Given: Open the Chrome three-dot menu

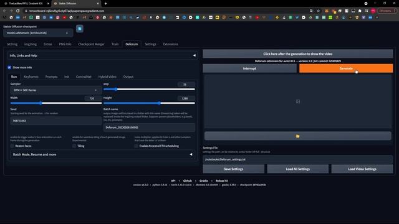Looking at the screenshot, I should point(395,11).
